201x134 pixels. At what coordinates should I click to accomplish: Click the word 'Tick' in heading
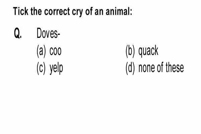tap(21, 11)
